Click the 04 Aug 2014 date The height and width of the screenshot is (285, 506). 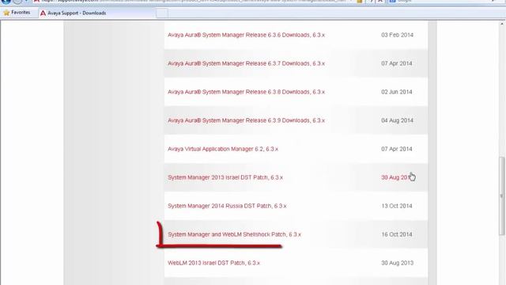(397, 120)
